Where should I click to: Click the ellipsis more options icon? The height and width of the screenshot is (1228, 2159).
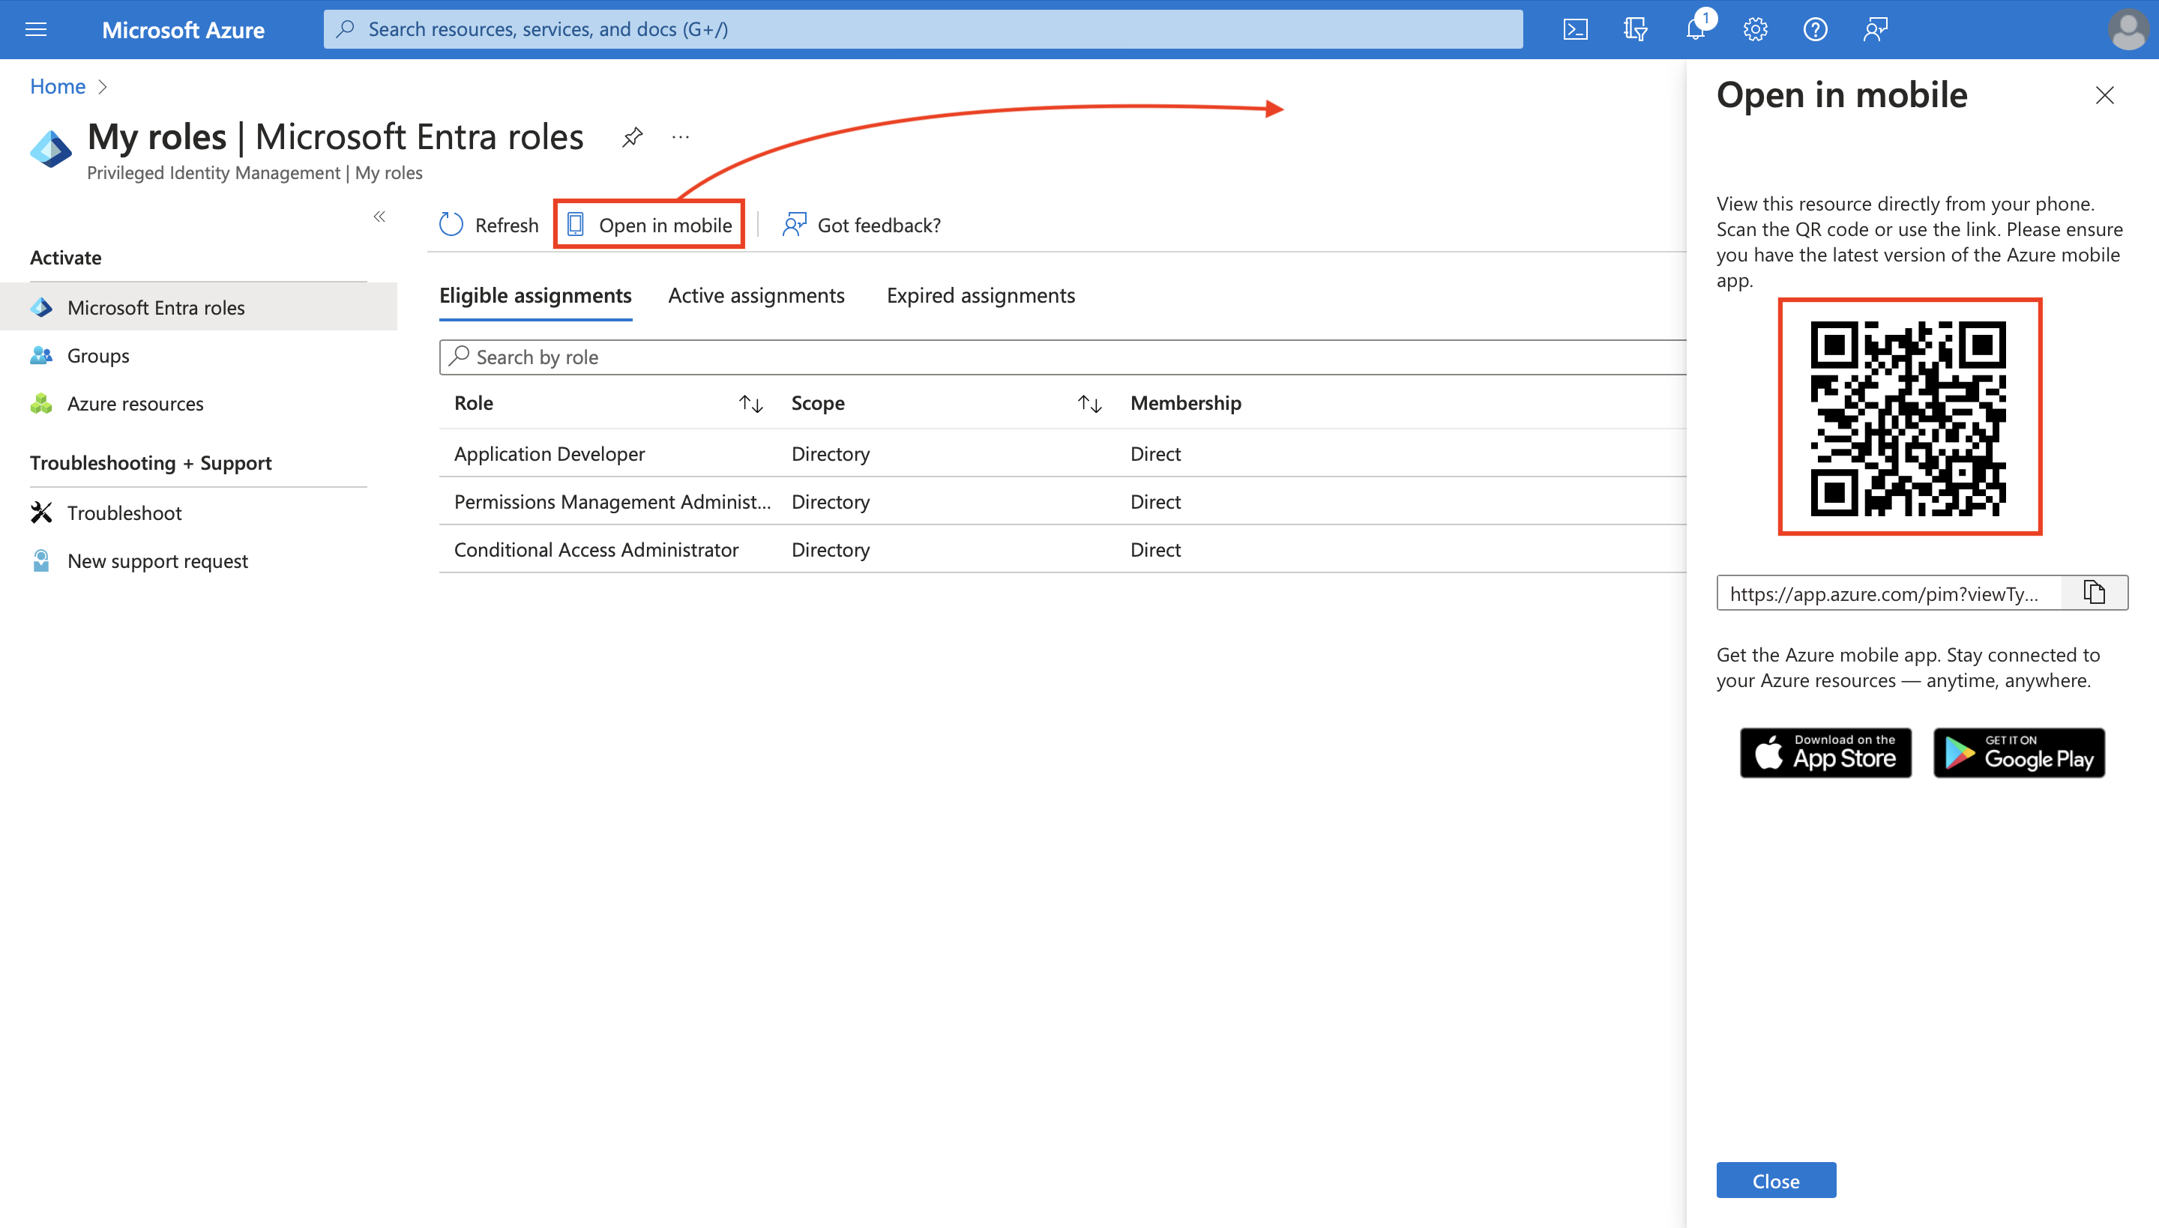681,138
